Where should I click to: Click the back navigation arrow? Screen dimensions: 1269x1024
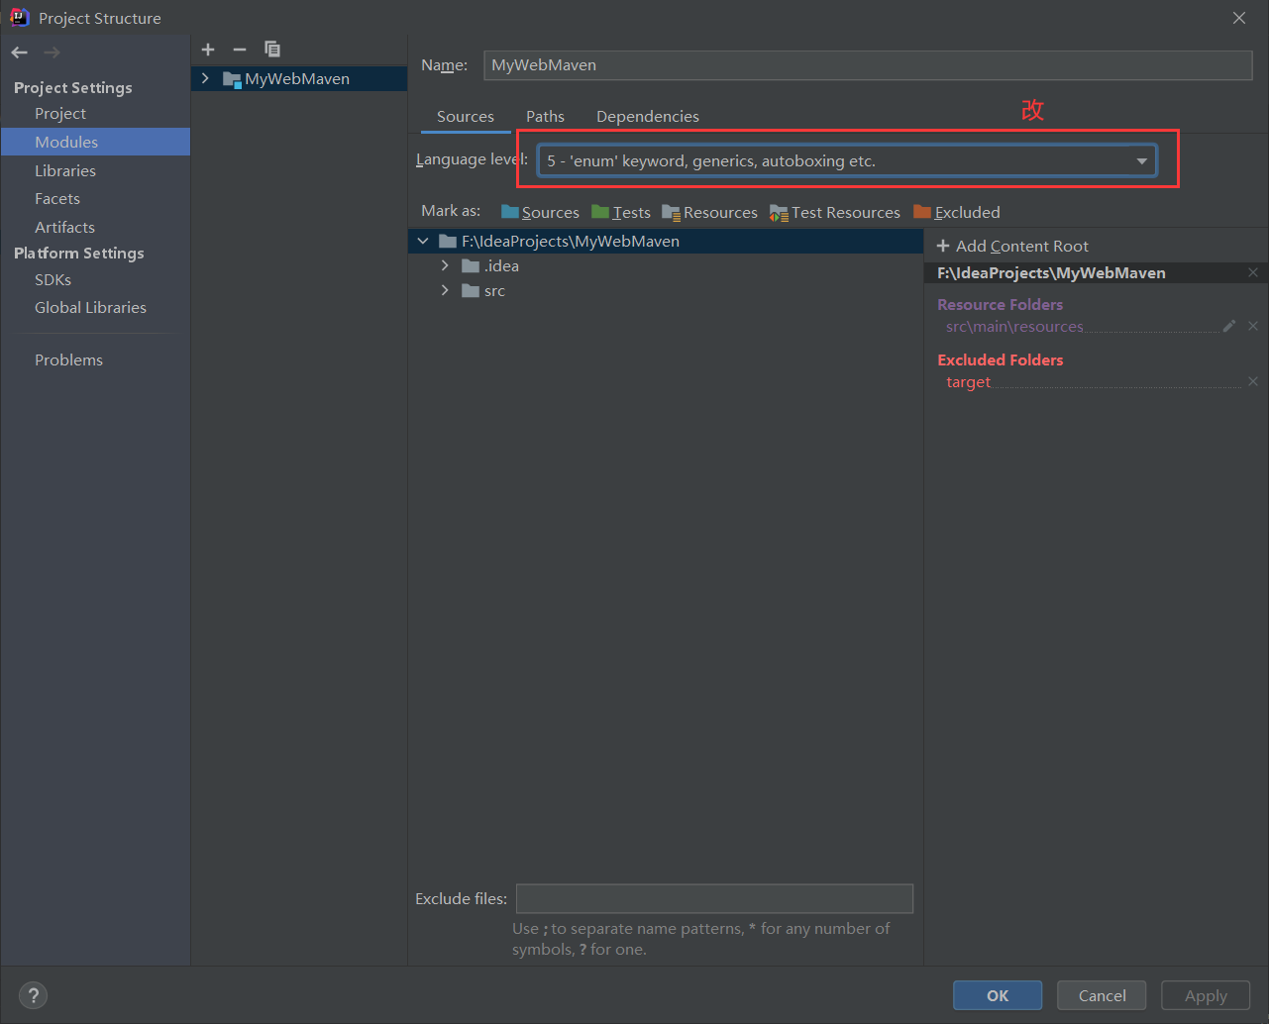(x=20, y=52)
